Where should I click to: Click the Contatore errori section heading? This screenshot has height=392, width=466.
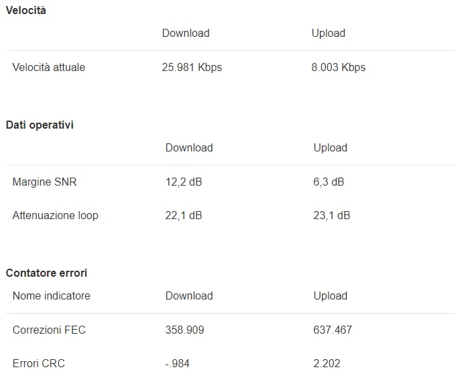point(46,273)
